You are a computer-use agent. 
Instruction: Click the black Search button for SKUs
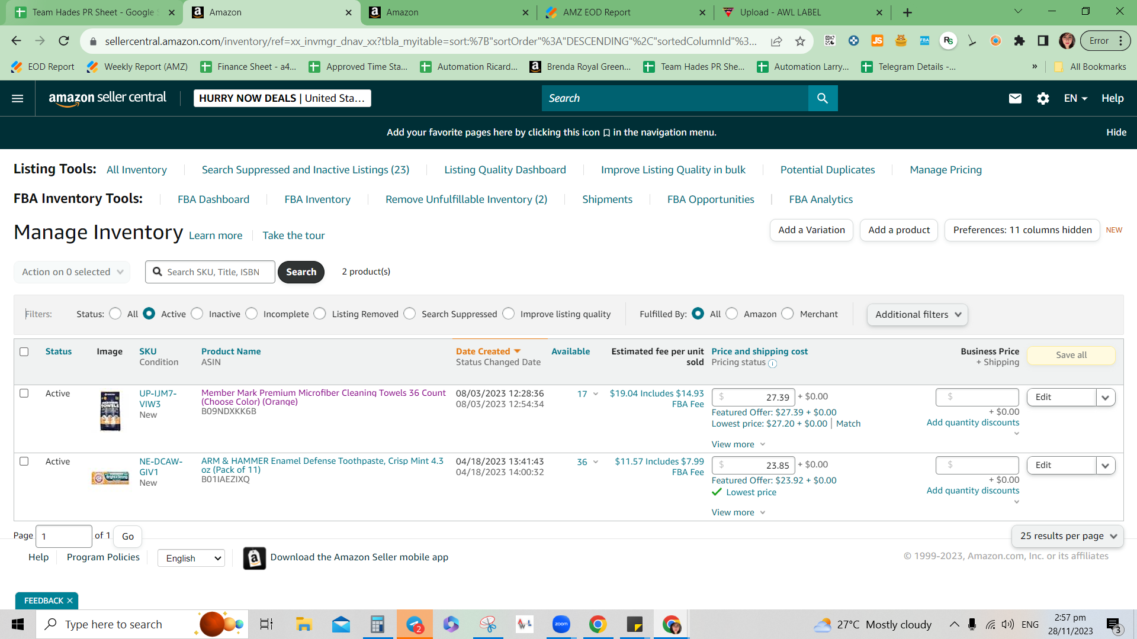301,272
